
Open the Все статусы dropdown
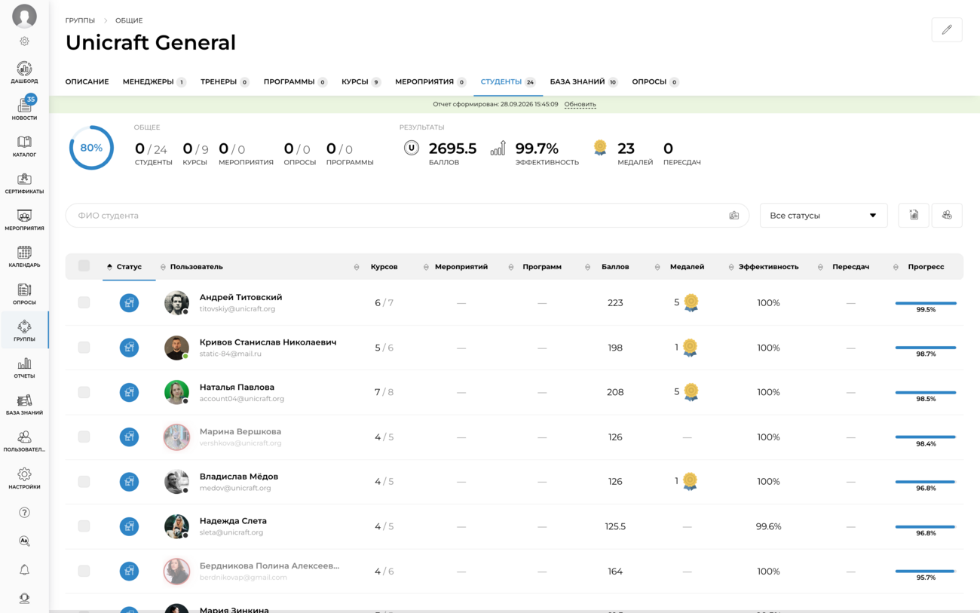click(x=823, y=216)
